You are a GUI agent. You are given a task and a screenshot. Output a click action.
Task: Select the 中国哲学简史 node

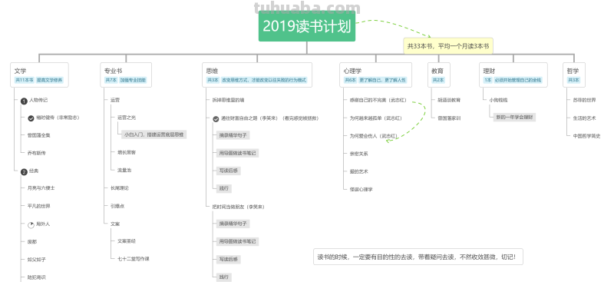click(x=586, y=136)
